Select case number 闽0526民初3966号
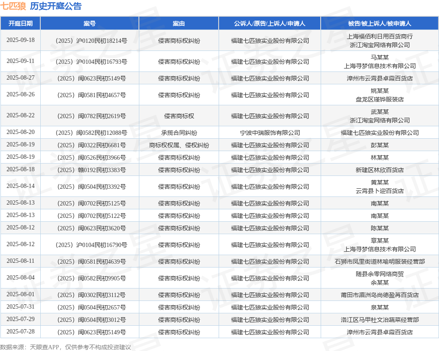Viewport: 439px width, 351px height. coord(91,158)
